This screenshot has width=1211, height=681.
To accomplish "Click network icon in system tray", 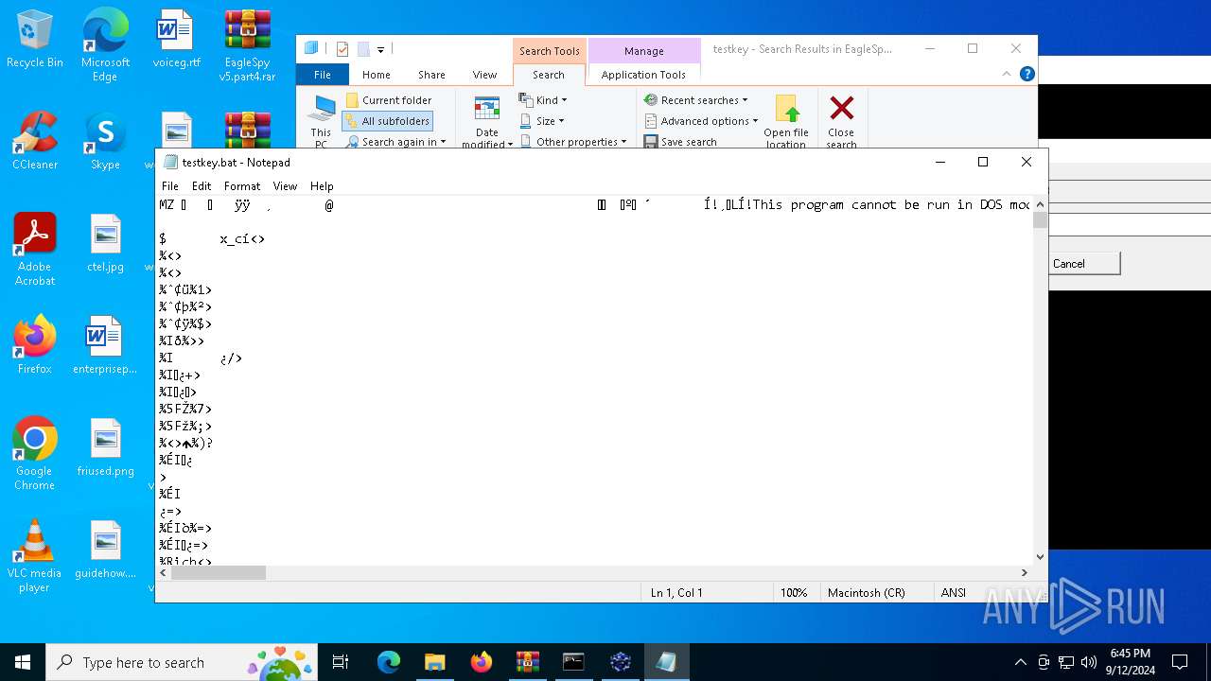I will [x=1066, y=662].
